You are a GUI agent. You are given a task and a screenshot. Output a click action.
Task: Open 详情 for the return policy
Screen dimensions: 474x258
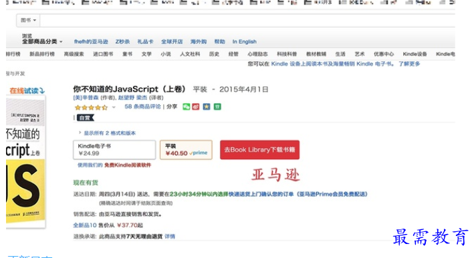pos(170,236)
